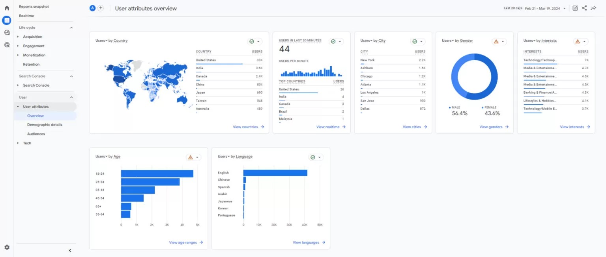Collapse the Life cycle section chevron

click(x=71, y=28)
